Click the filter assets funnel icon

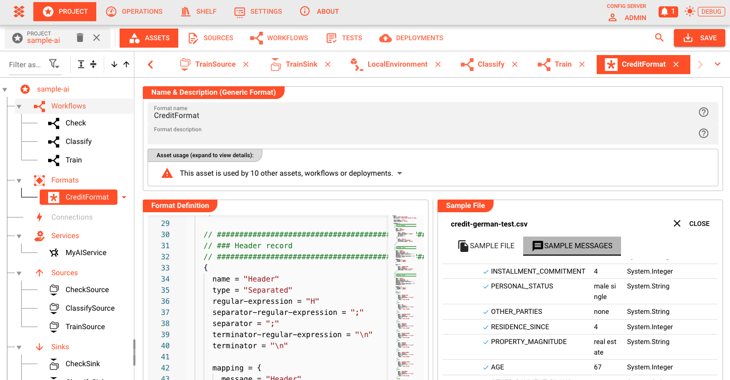point(54,64)
